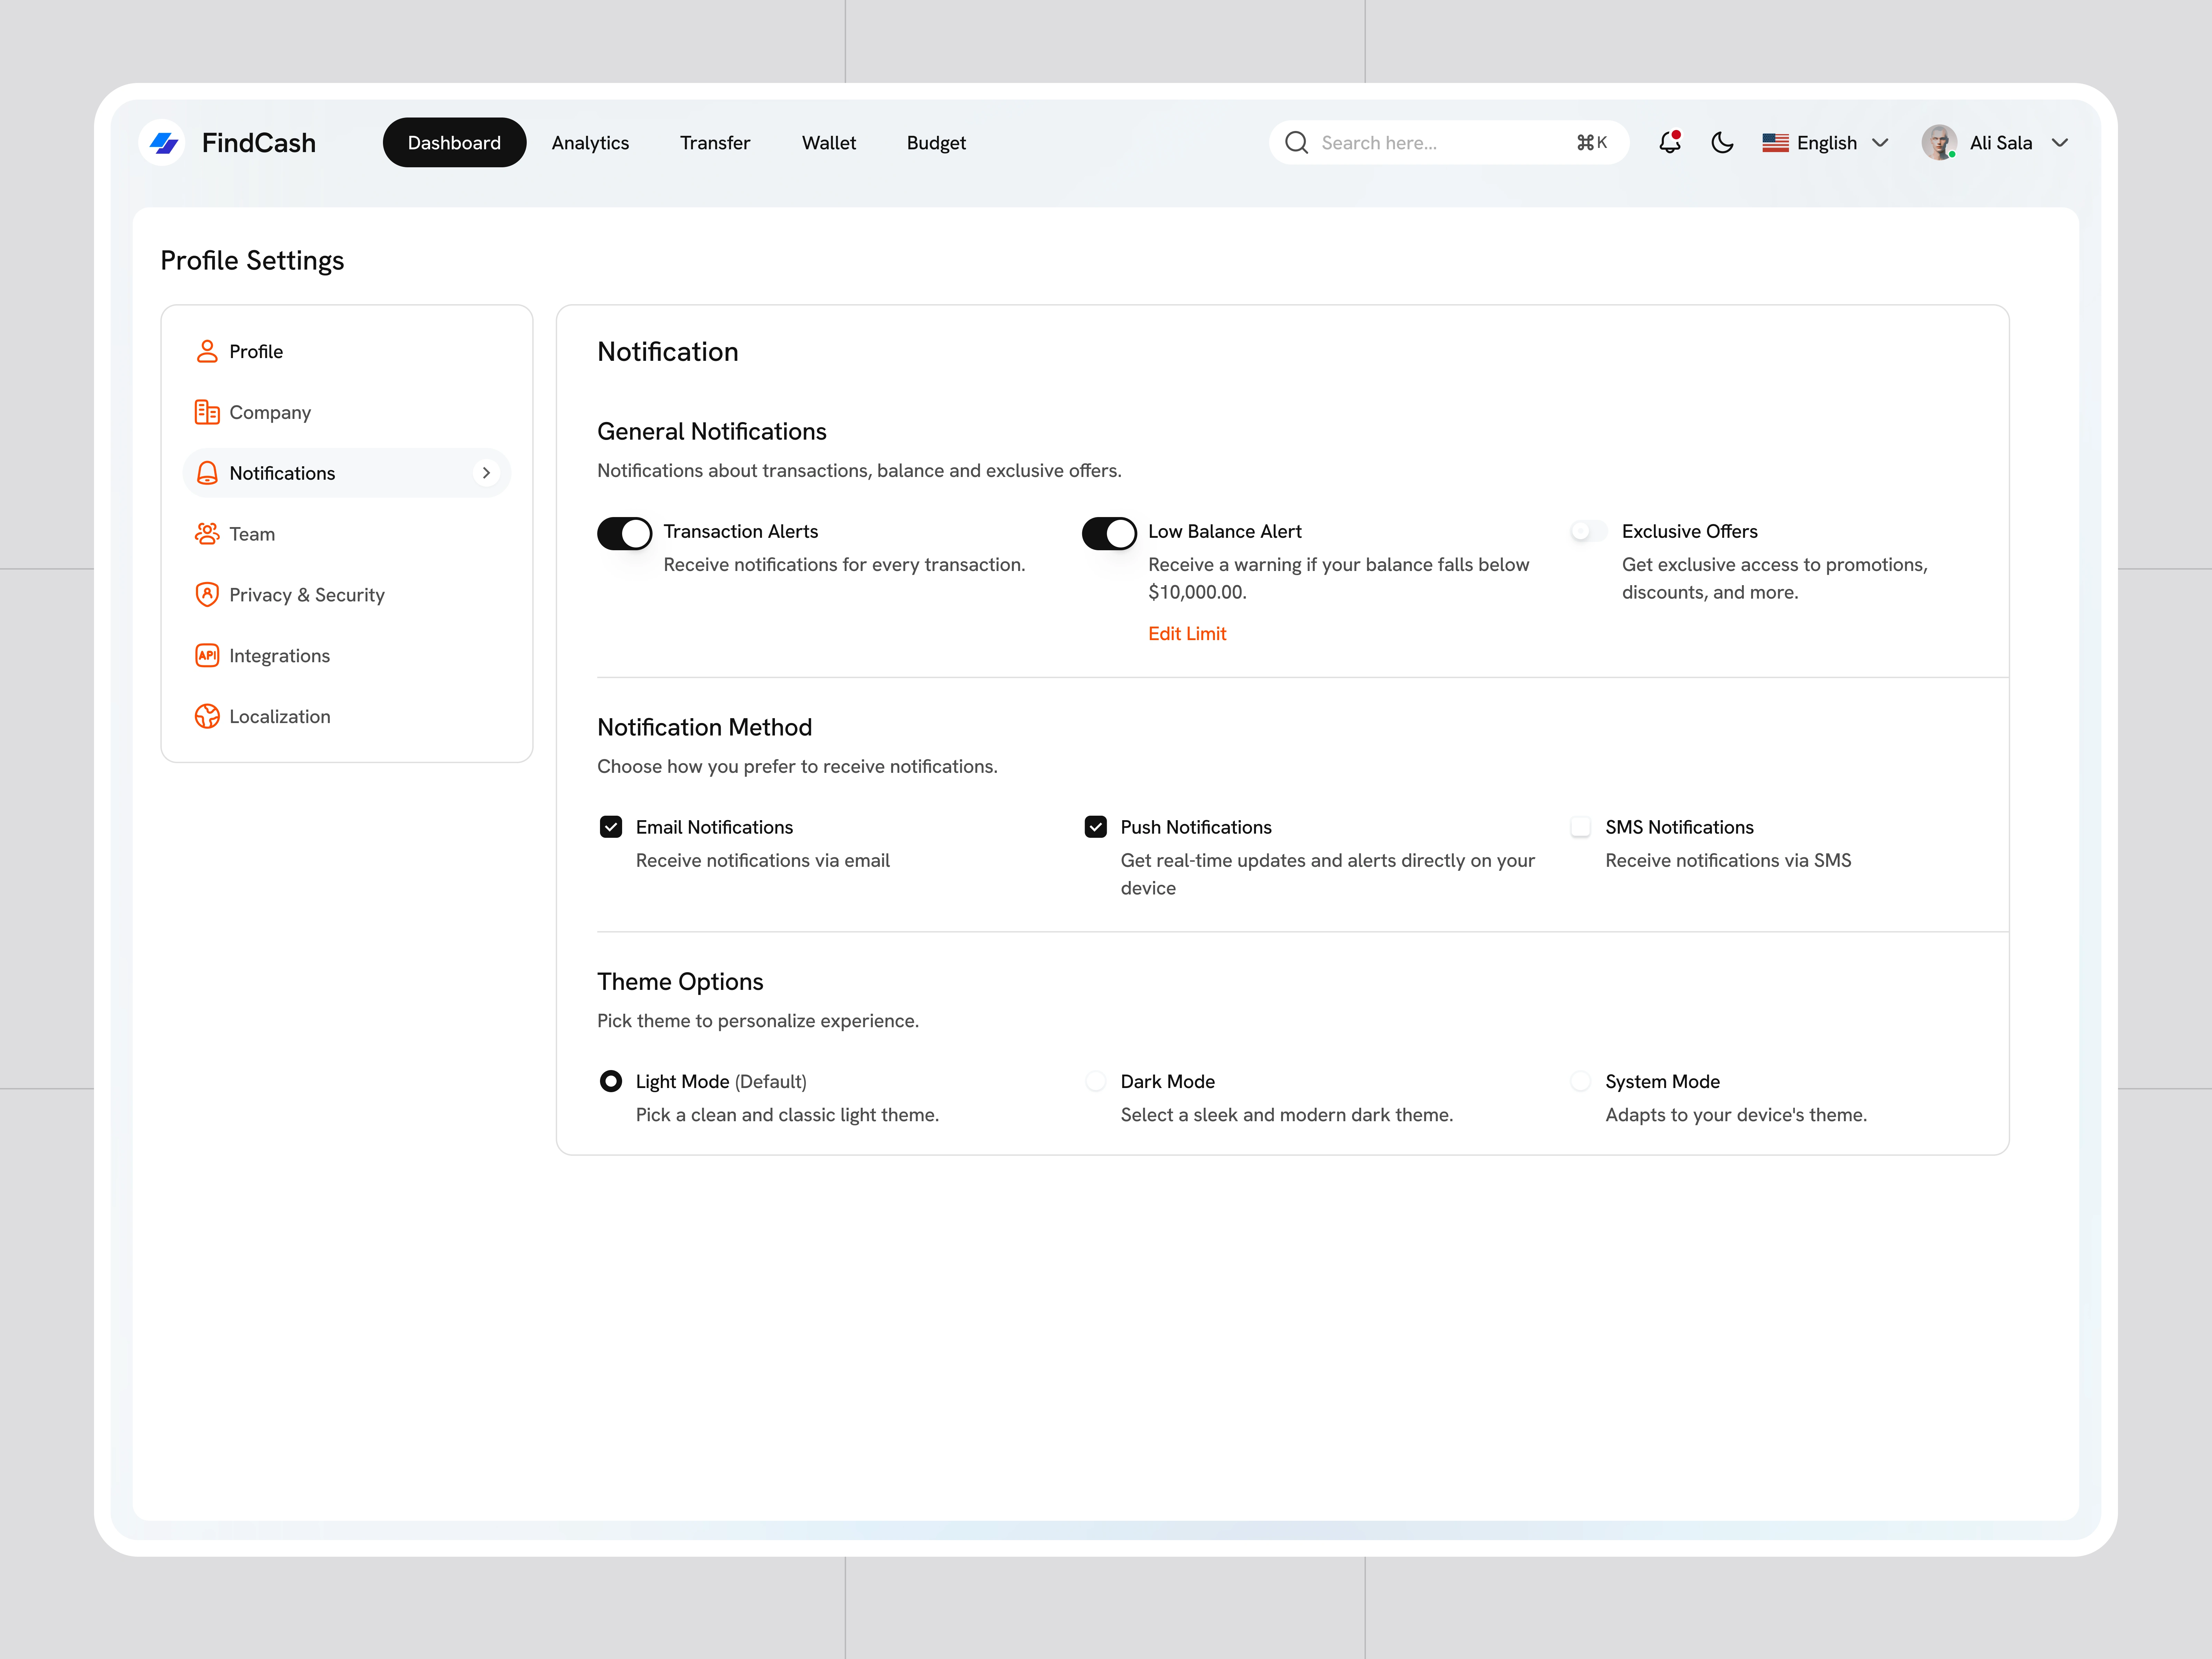2212x1659 pixels.
Task: Select Dark Mode radio button
Action: (x=1096, y=1081)
